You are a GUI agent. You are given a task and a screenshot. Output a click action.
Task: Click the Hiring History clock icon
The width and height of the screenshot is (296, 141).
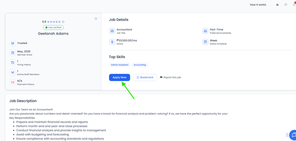pyautogui.click(x=13, y=62)
